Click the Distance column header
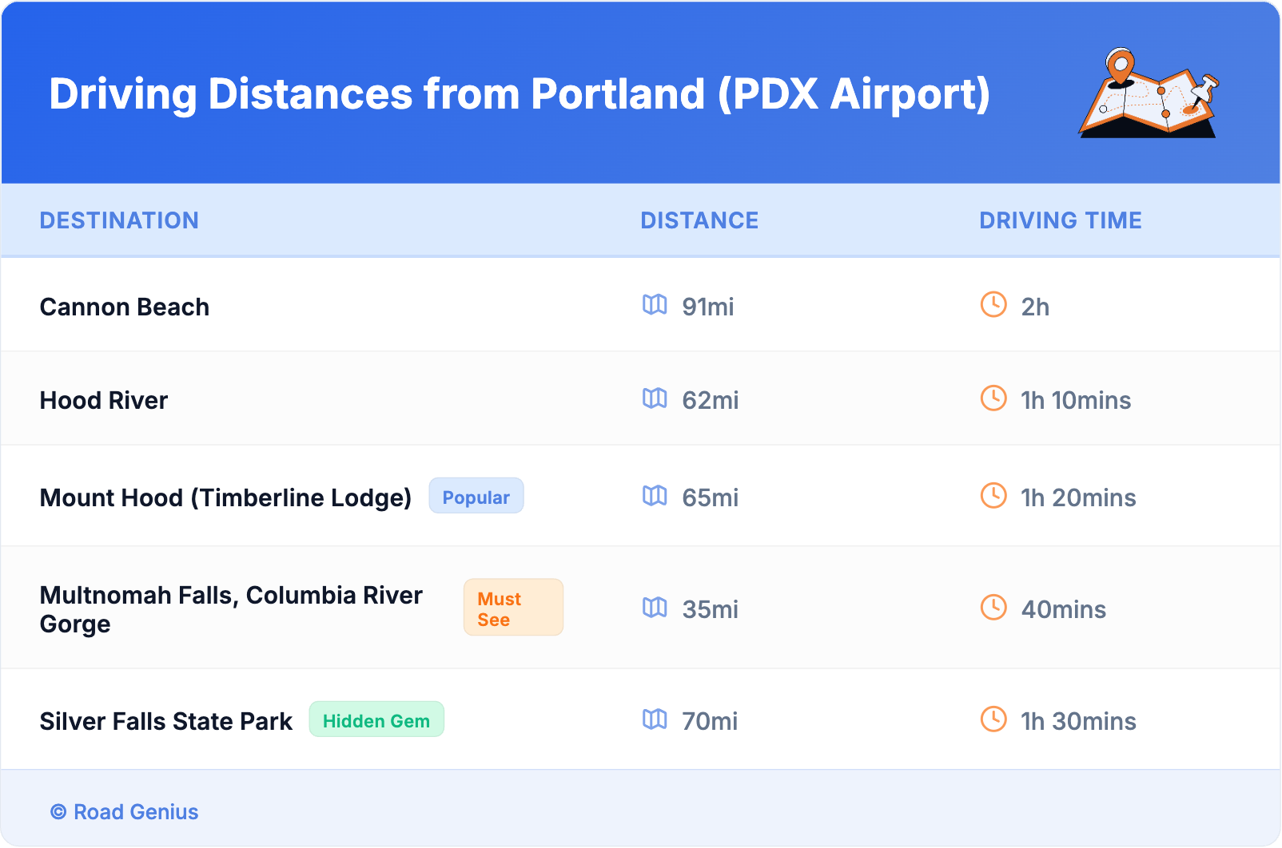Viewport: 1282px width, 848px height. [699, 220]
